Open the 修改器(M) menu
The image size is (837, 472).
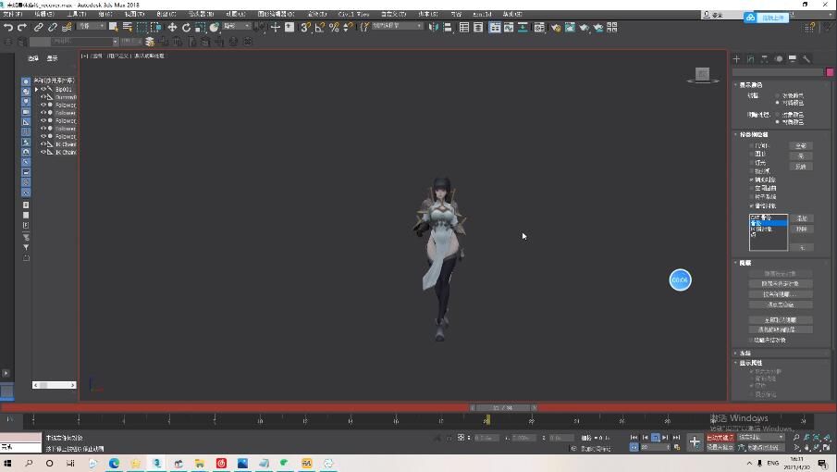201,14
